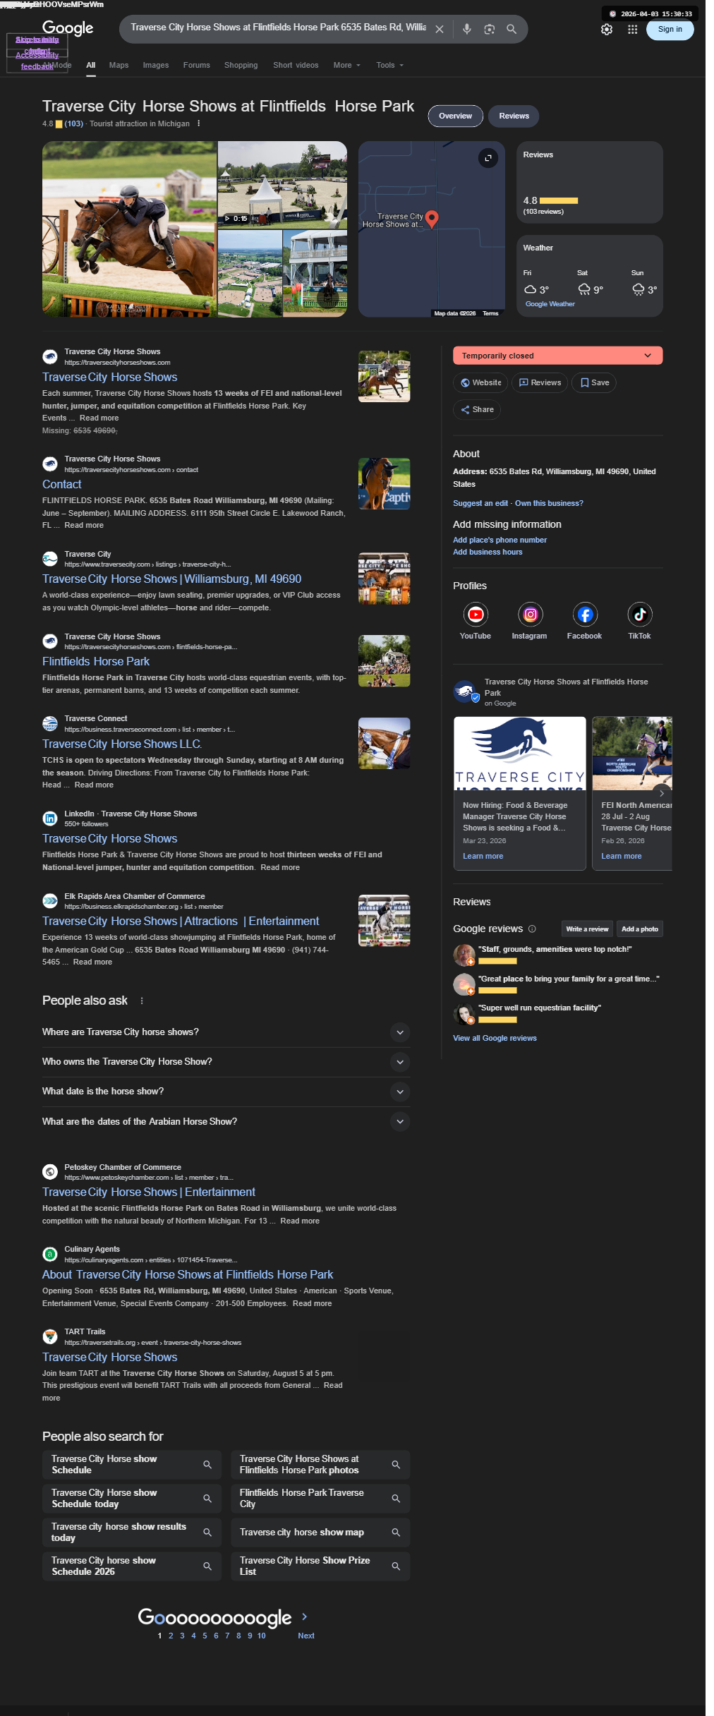Expand the Temporarily closed hours dropdown
Image resolution: width=714 pixels, height=1716 pixels.
pyautogui.click(x=557, y=356)
